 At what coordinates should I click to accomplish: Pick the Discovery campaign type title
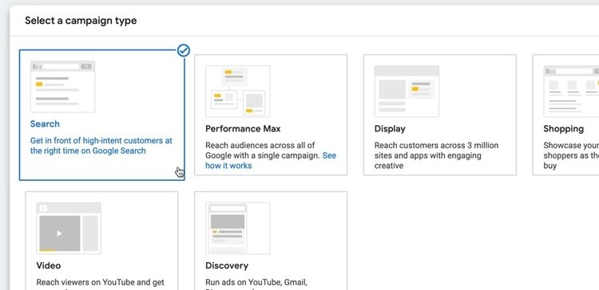(227, 265)
